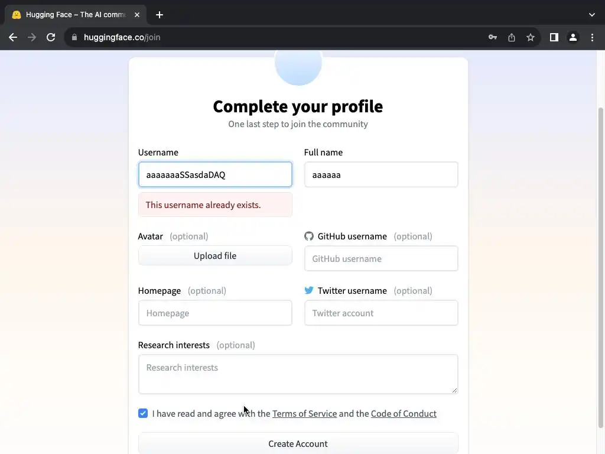Click Upload file for avatar
Image resolution: width=605 pixels, height=454 pixels.
[215, 255]
